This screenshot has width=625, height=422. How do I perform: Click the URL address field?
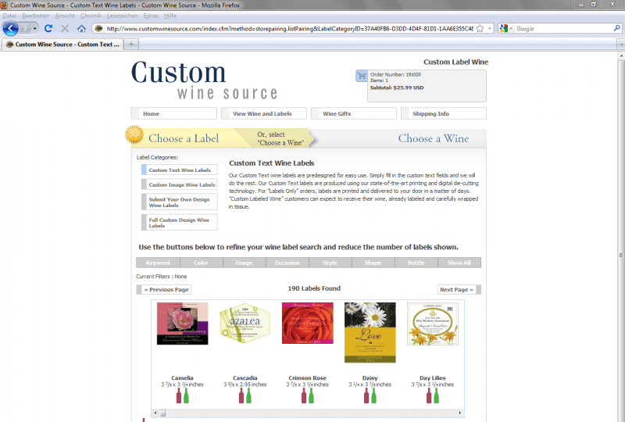290,29
